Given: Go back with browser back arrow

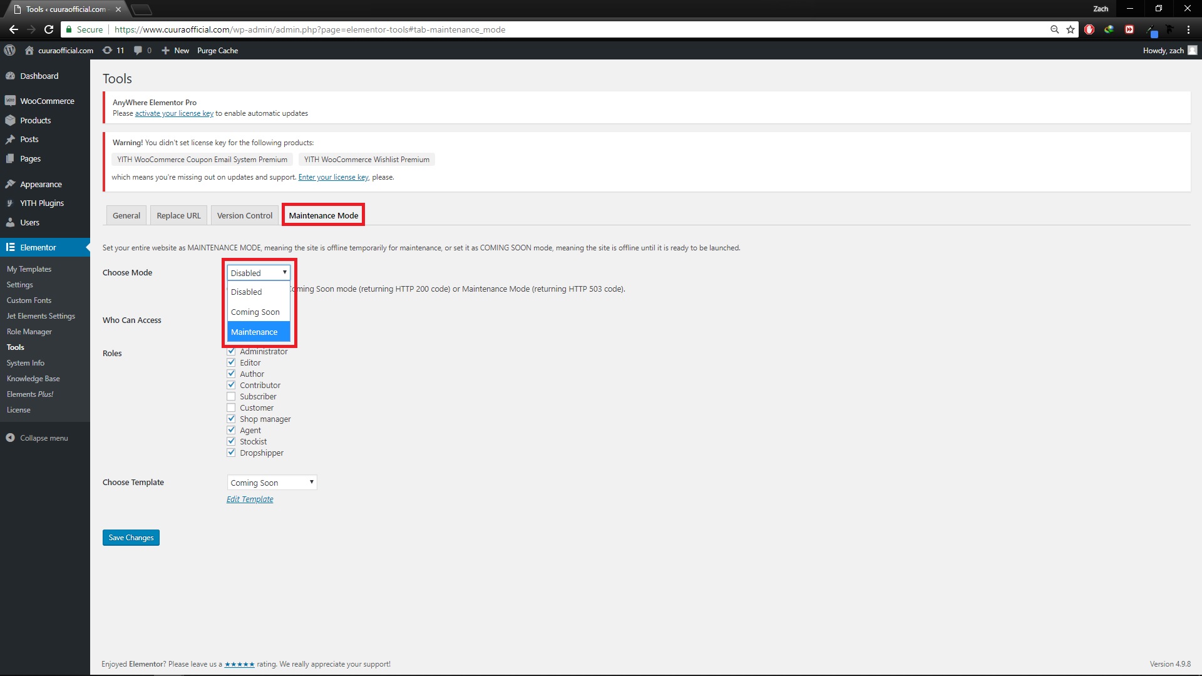Looking at the screenshot, I should pos(14,29).
